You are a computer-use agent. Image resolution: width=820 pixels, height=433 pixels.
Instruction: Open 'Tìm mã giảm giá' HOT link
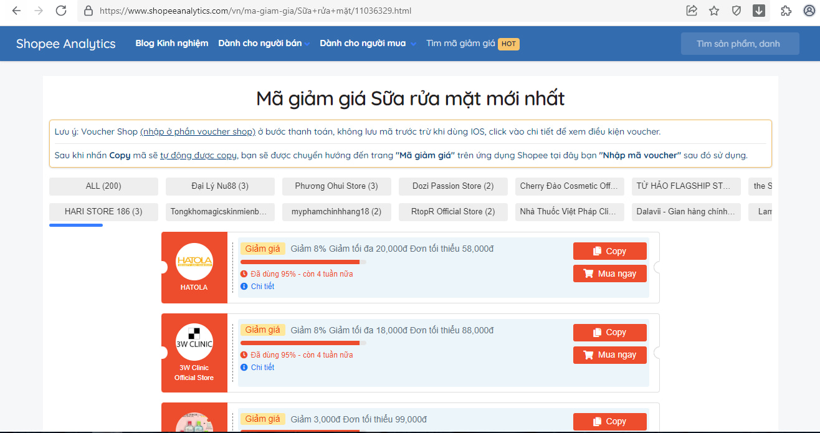click(x=472, y=44)
